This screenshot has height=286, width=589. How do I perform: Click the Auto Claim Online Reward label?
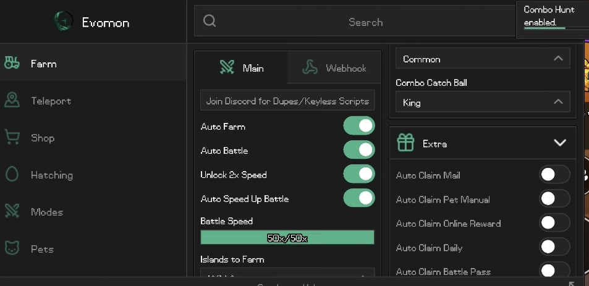[x=448, y=223]
